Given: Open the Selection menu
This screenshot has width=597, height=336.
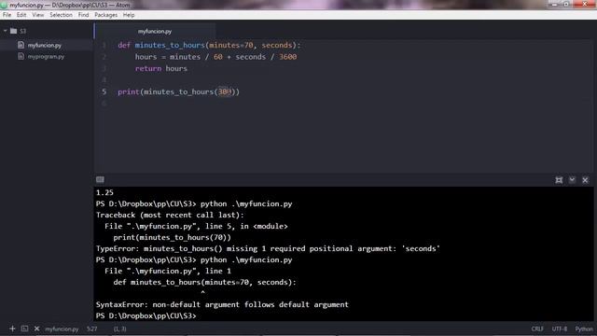Looking at the screenshot, I should coord(61,15).
